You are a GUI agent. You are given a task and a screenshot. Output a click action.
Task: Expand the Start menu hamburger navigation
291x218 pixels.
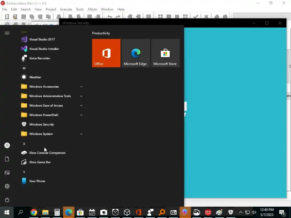click(x=7, y=33)
